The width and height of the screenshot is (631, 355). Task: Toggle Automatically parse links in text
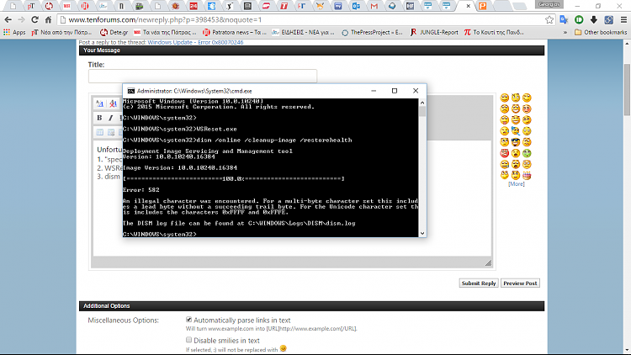point(188,320)
